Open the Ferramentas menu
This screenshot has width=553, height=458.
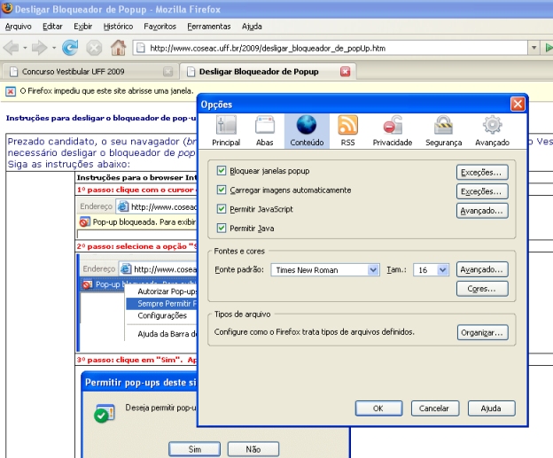(x=209, y=27)
